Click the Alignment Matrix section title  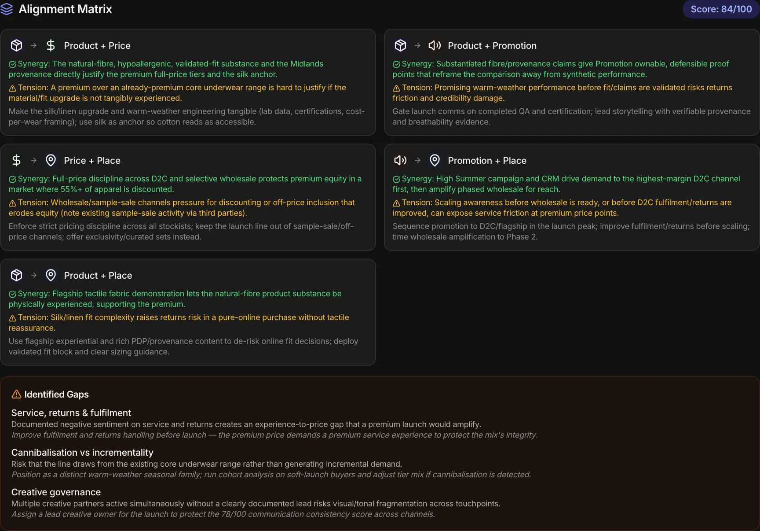tap(65, 9)
